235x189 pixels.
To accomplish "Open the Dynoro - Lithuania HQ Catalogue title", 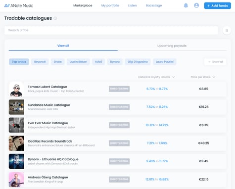I will tap(53, 159).
